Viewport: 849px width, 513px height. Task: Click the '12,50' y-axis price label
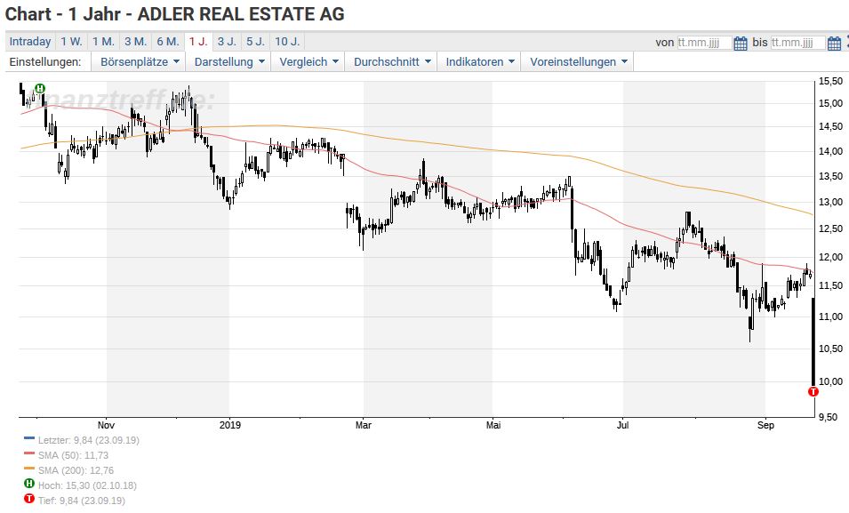pyautogui.click(x=830, y=229)
